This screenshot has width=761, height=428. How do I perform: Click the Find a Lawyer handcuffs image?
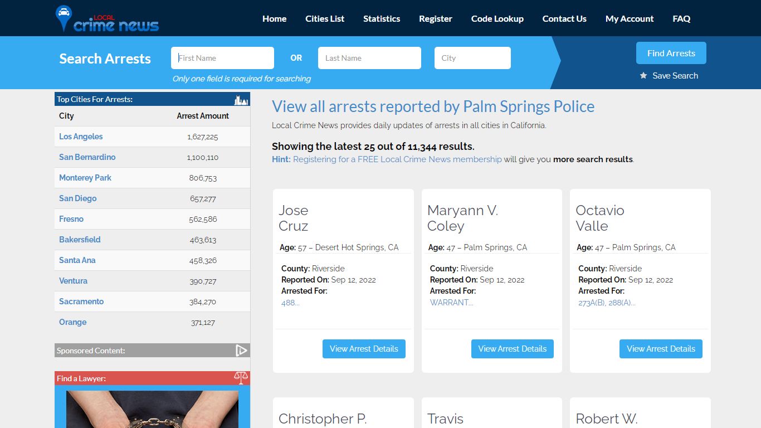coord(152,409)
